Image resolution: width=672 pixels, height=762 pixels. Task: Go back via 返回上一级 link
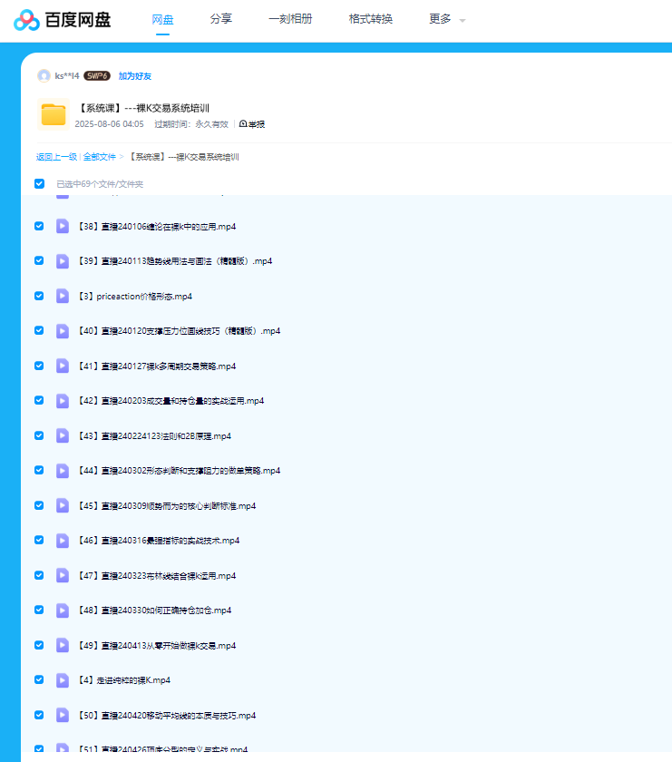click(56, 157)
